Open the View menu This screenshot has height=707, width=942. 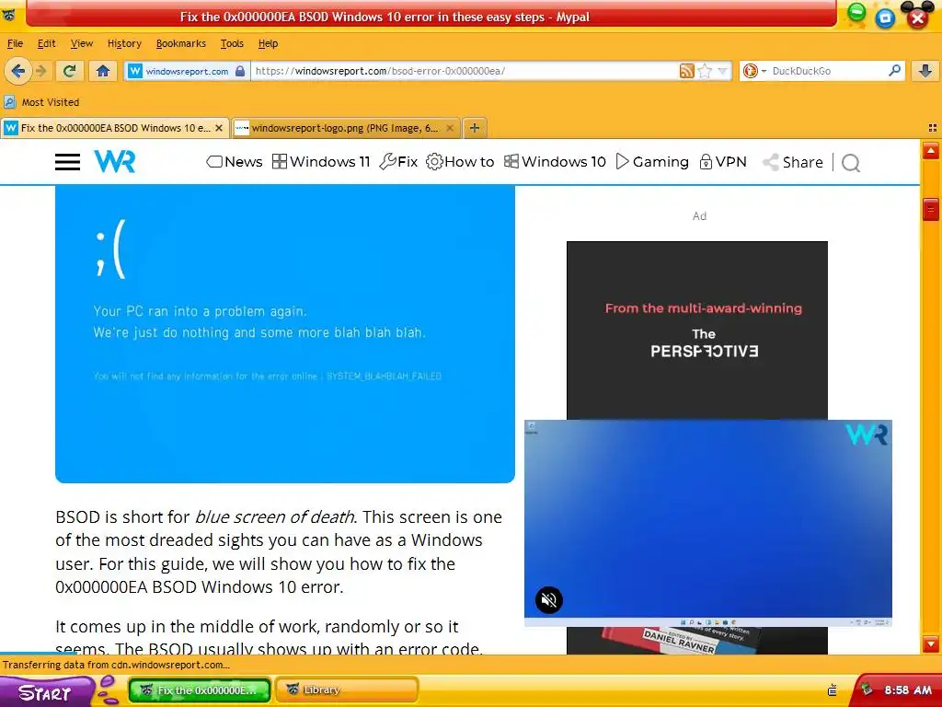[82, 43]
